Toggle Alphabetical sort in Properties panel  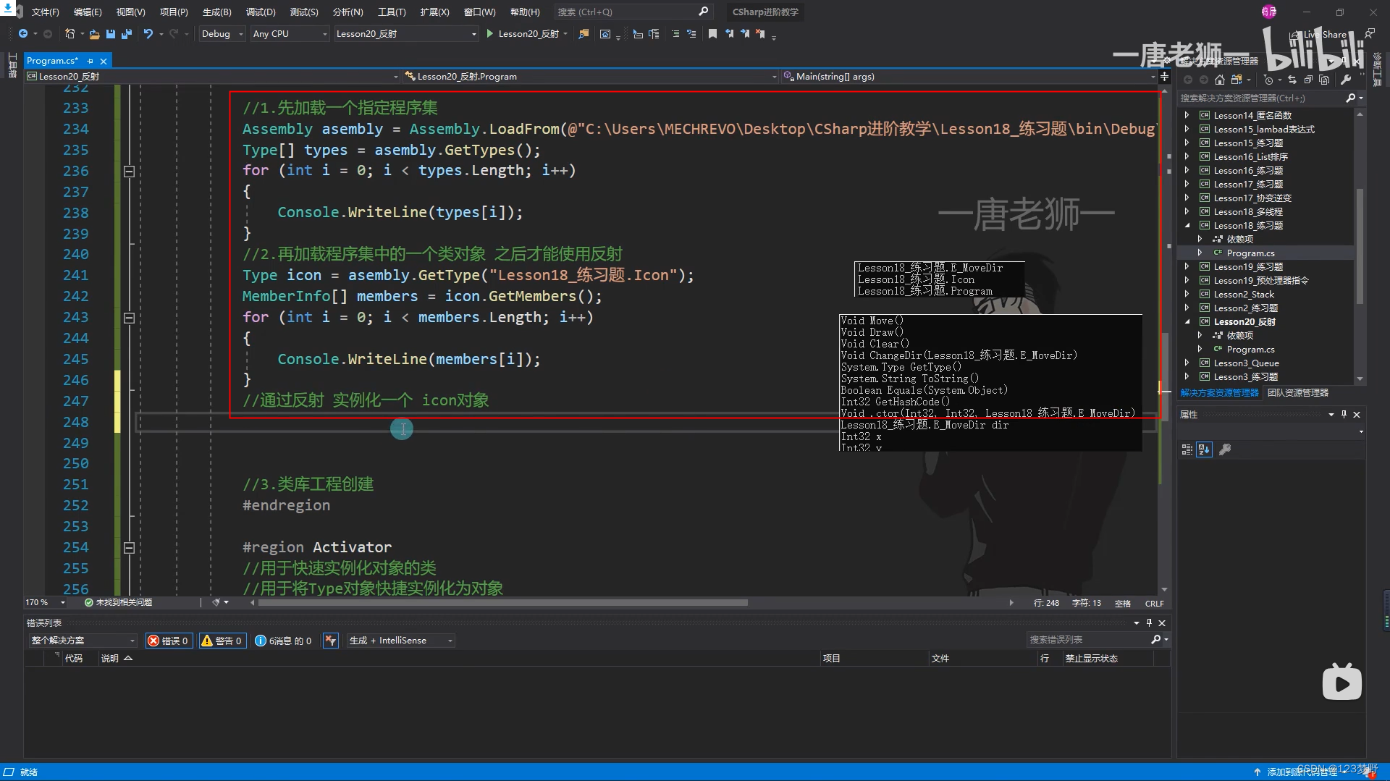1204,449
